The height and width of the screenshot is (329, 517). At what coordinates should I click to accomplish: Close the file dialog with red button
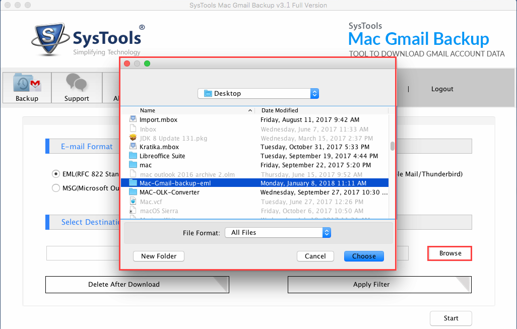127,63
